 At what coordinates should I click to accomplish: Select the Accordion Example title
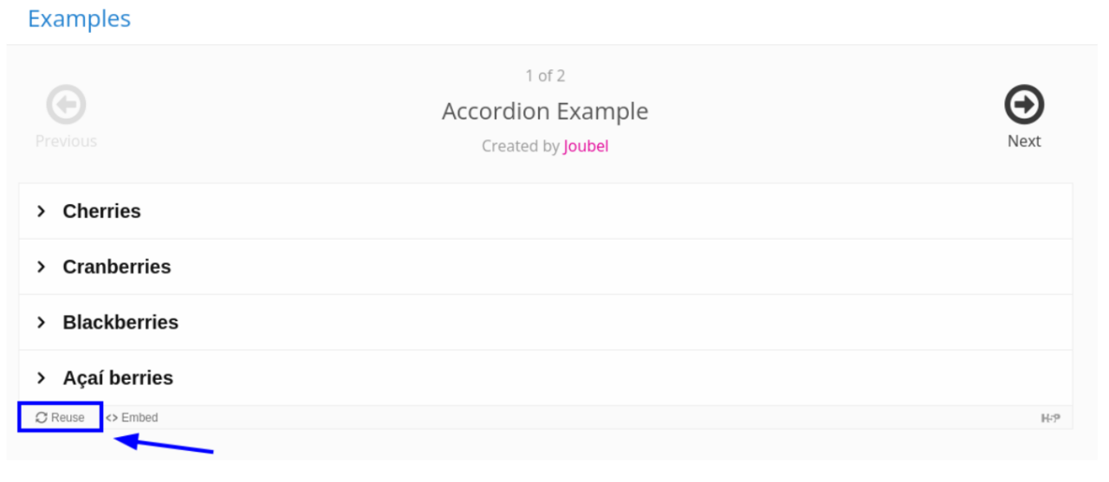click(x=545, y=112)
